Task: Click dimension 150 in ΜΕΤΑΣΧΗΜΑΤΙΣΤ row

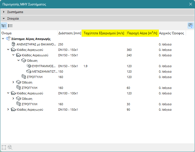Action: pyautogui.click(x=61, y=72)
